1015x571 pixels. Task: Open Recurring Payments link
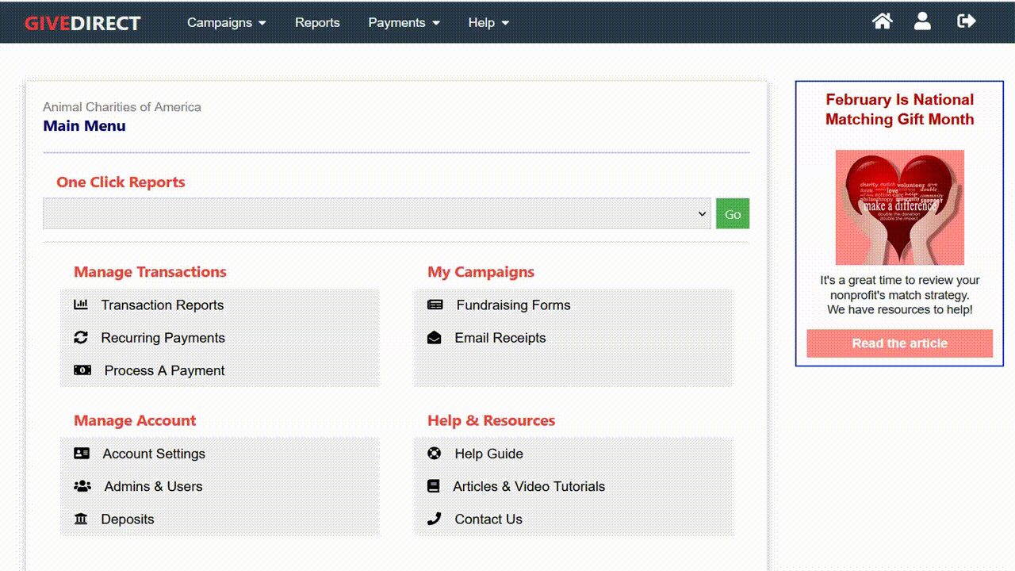pos(163,338)
